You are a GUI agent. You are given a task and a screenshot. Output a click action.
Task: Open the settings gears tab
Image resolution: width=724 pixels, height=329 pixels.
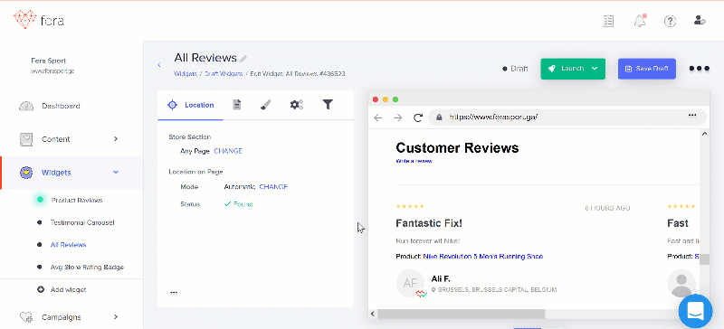pyautogui.click(x=297, y=105)
